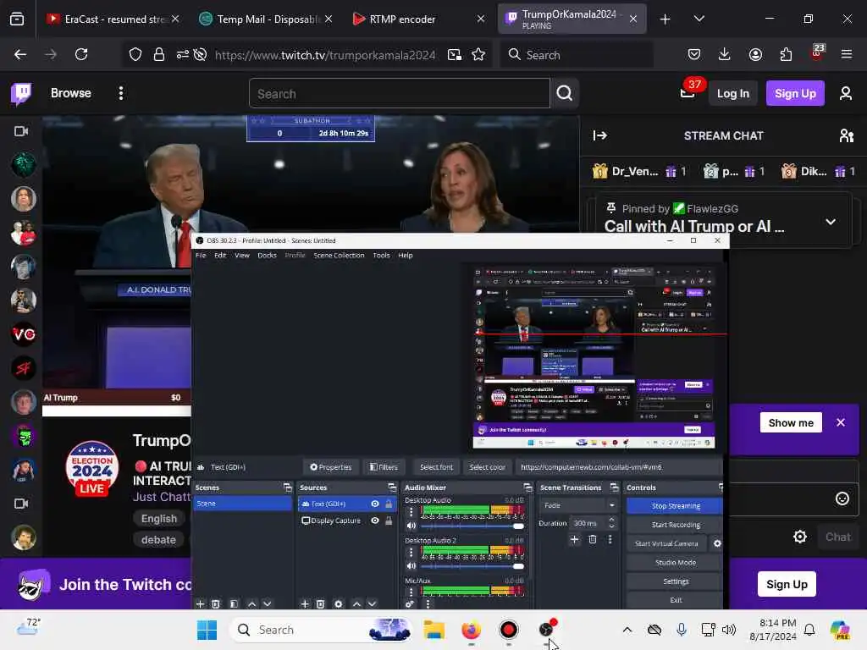Open Twitch user account icon

point(846,93)
